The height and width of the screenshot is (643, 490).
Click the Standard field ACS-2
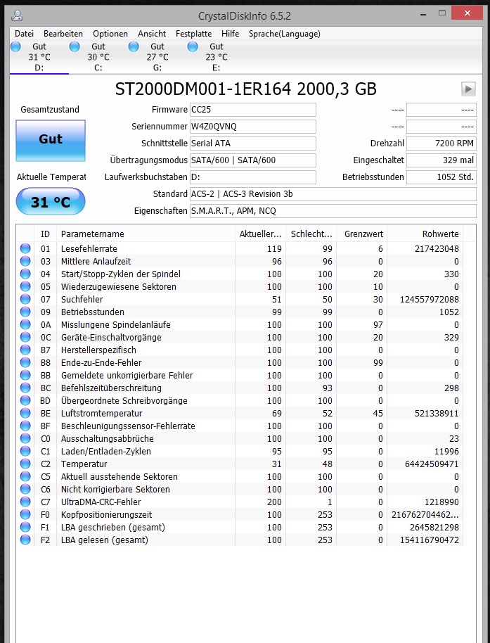point(333,194)
